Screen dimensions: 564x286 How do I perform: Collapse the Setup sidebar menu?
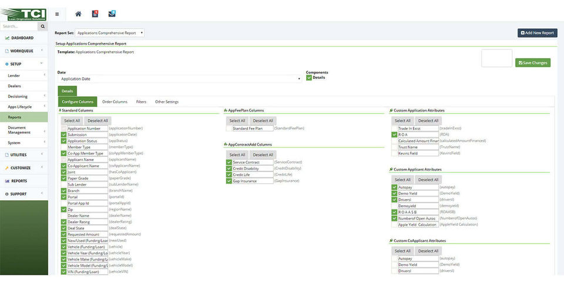coord(42,63)
